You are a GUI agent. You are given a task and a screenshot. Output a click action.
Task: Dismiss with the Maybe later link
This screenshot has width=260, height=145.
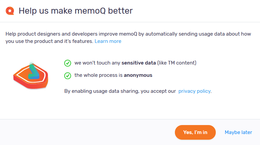(x=238, y=132)
